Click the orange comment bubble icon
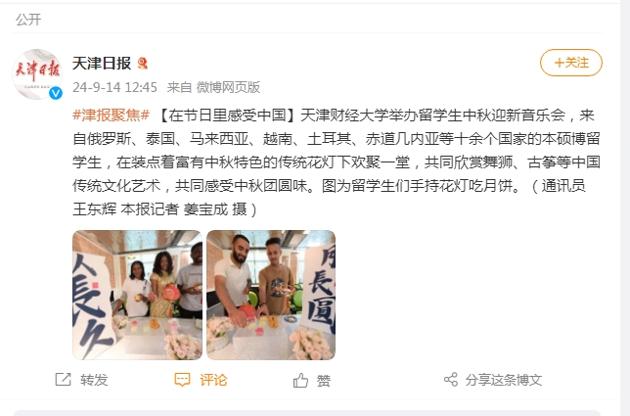This screenshot has height=416, width=630. coord(182,380)
